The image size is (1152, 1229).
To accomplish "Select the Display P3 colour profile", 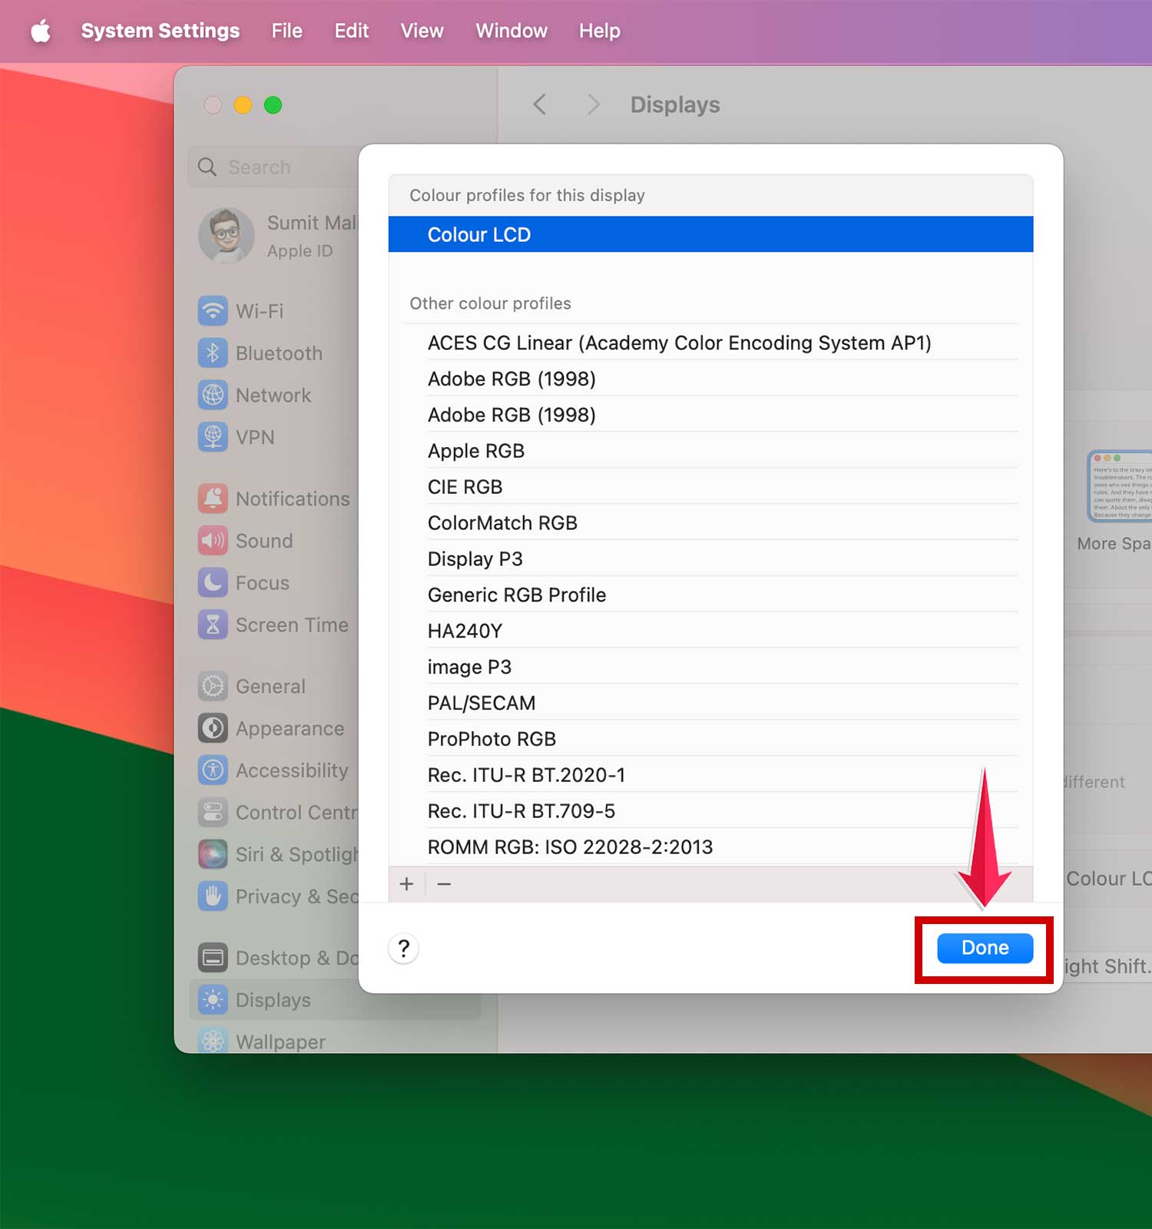I will click(475, 558).
